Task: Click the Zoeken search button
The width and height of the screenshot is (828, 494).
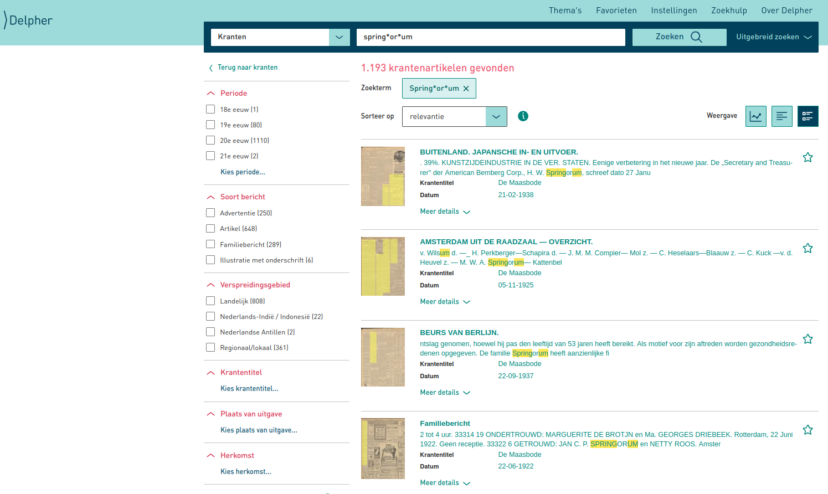Action: click(679, 37)
